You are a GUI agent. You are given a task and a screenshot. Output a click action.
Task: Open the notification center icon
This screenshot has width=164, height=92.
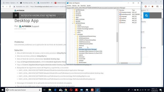[x=161, y=90]
